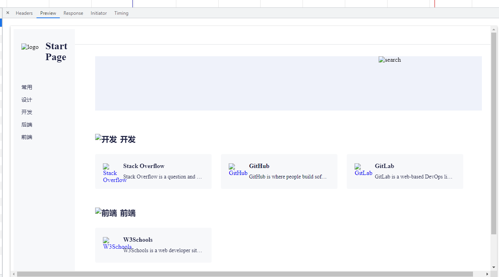
Task: Open the Timing tab
Action: coord(121,13)
